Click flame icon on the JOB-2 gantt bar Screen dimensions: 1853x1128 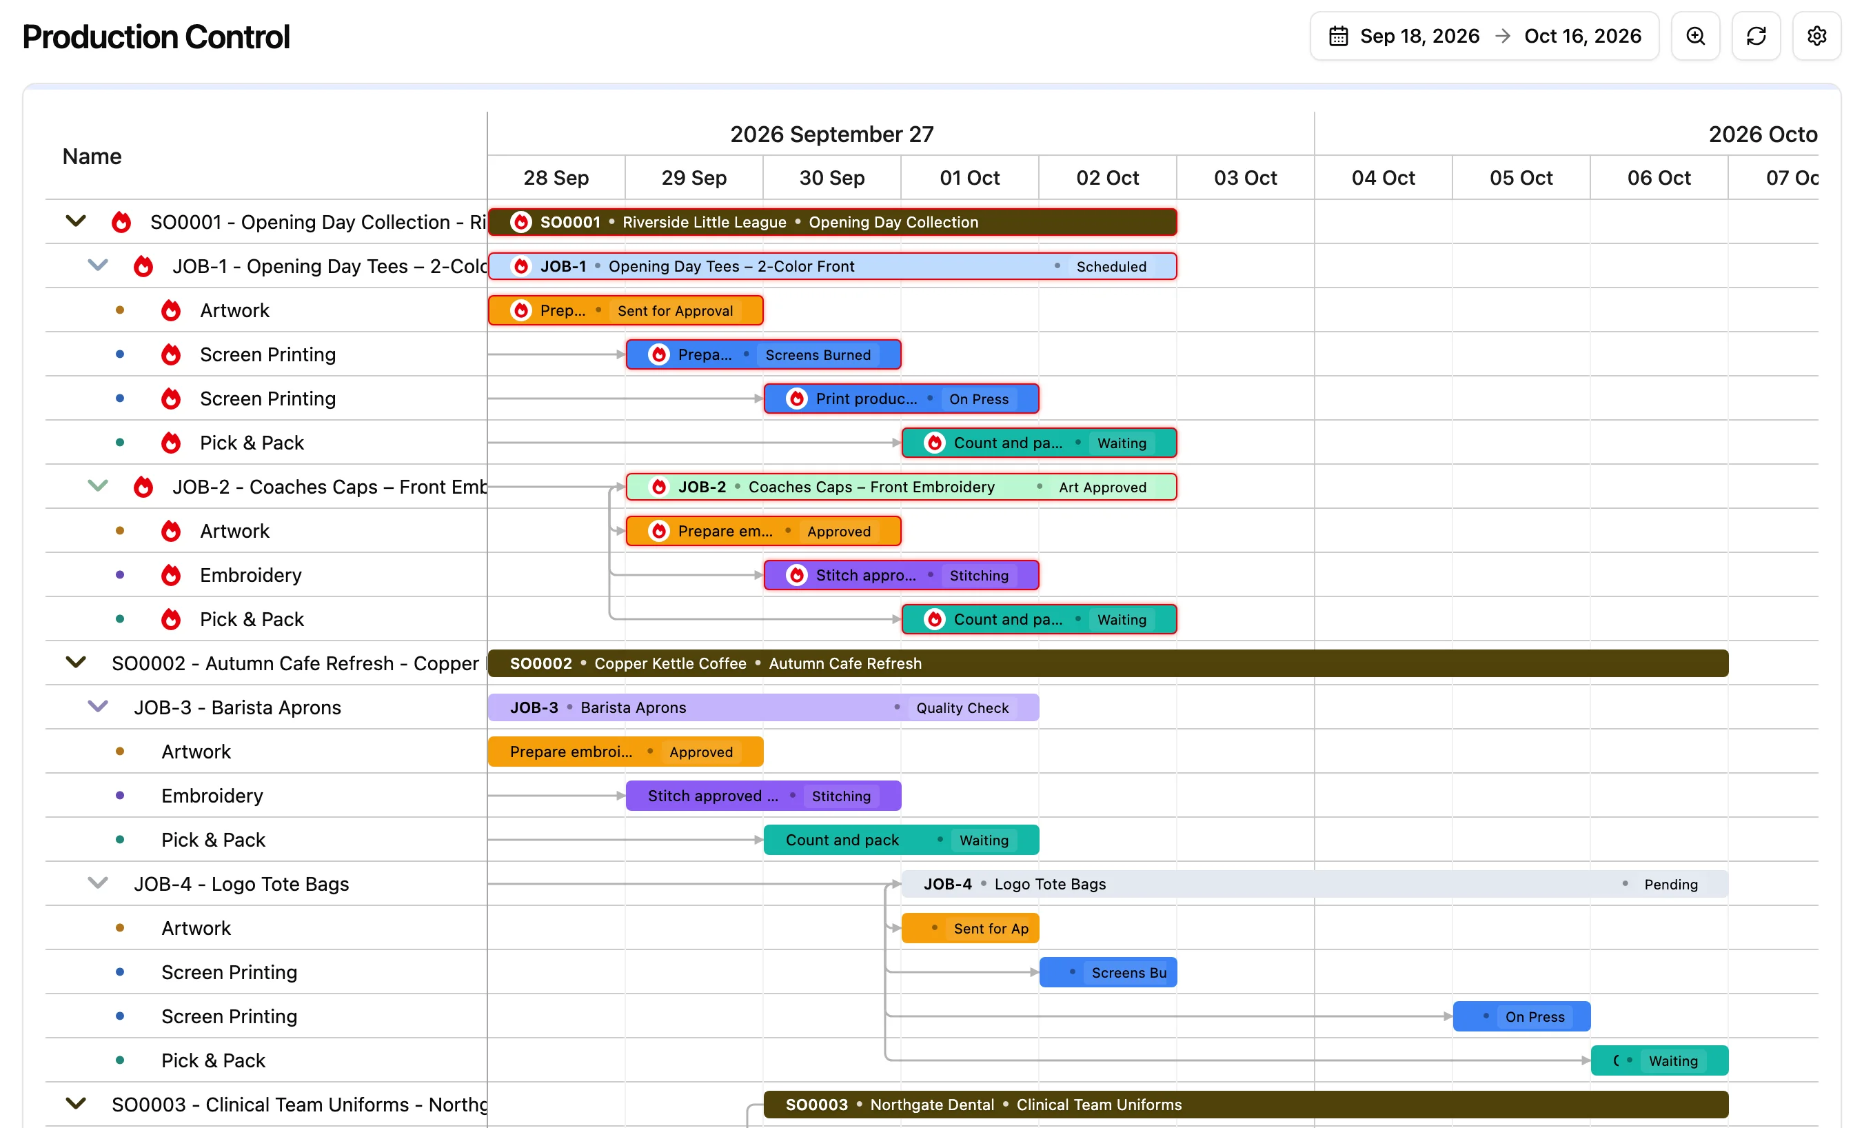click(x=659, y=487)
